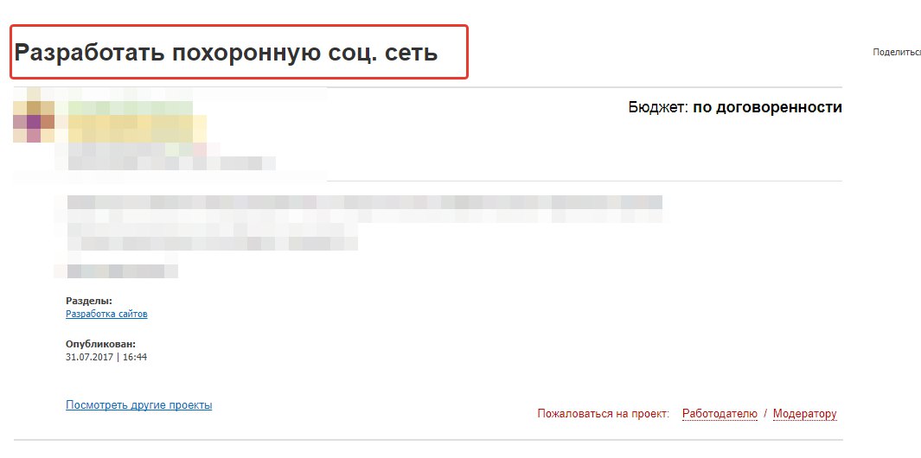Click the Опубликован: label

(100, 344)
